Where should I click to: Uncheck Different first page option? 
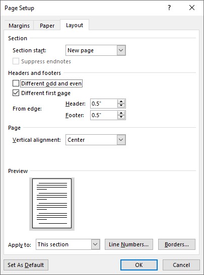pyautogui.click(x=16, y=93)
